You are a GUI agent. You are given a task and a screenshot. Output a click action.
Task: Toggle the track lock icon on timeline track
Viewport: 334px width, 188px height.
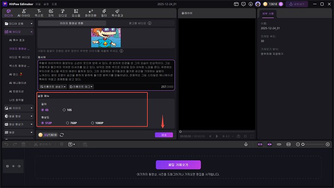click(x=8, y=166)
